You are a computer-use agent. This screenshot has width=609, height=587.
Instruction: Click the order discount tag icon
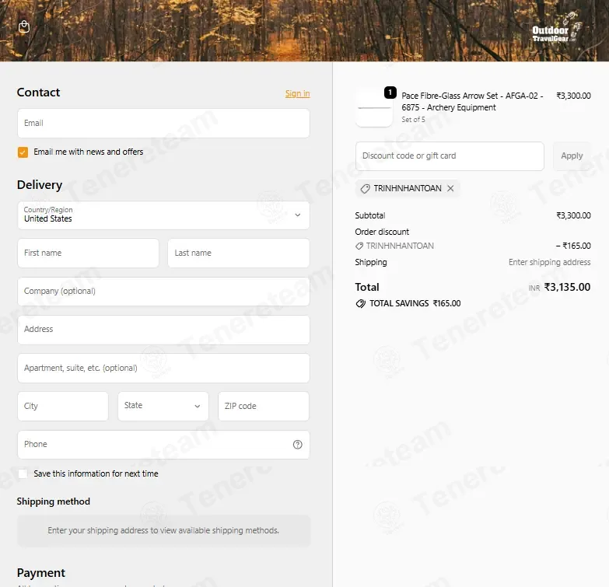pos(359,246)
